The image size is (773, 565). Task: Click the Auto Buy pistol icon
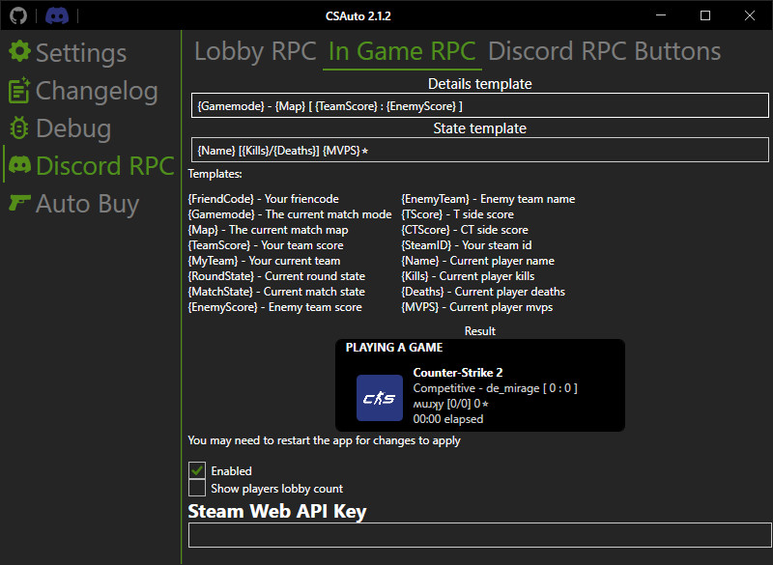[x=19, y=203]
